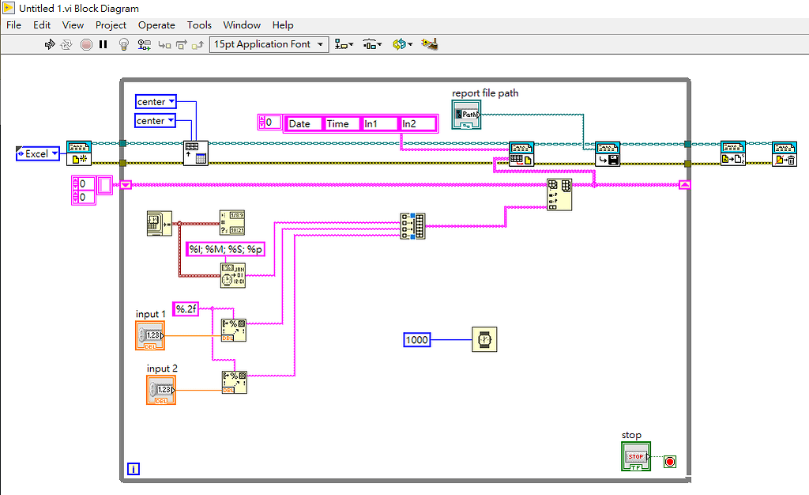This screenshot has width=809, height=495.
Task: Open the upper center ring constant dropdown
Action: tap(155, 101)
